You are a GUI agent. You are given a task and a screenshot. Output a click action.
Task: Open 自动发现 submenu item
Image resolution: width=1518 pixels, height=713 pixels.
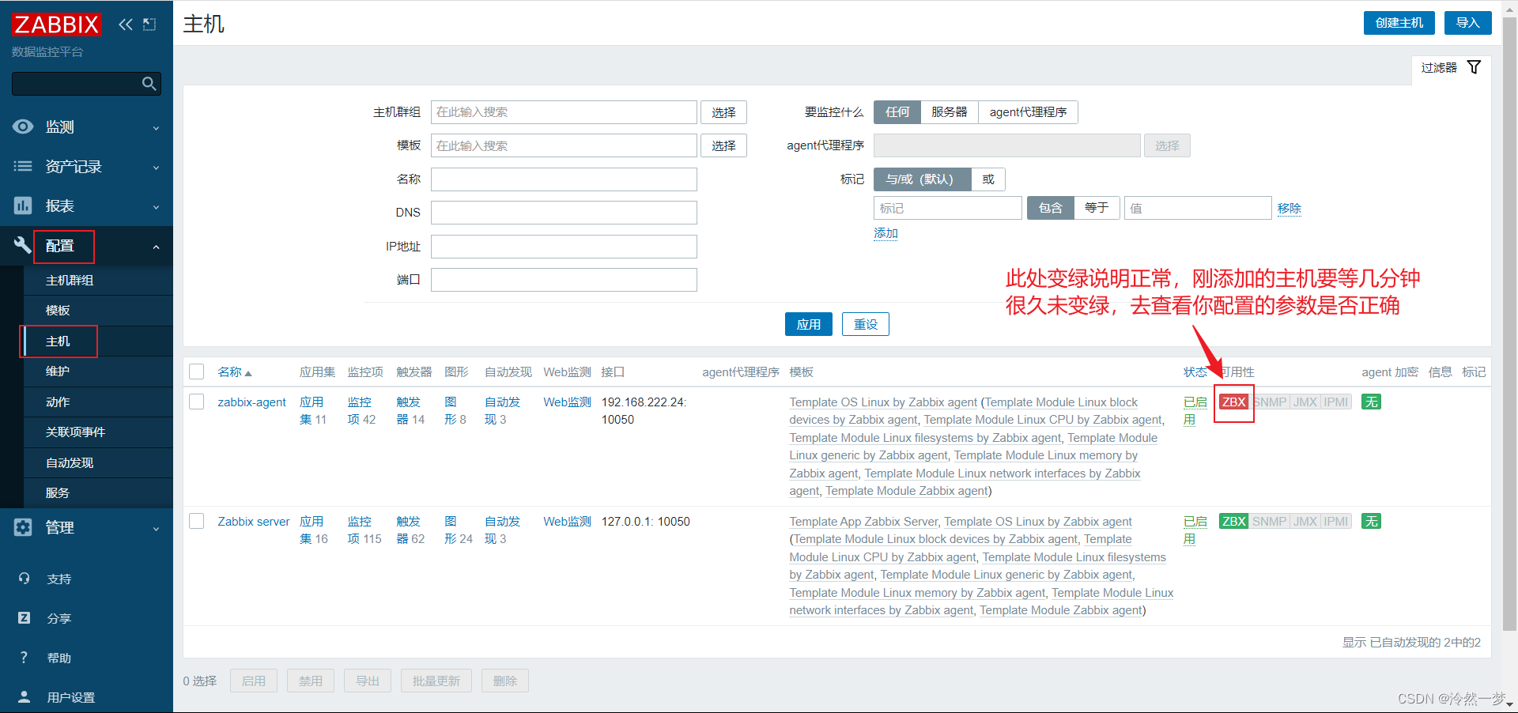pyautogui.click(x=98, y=463)
